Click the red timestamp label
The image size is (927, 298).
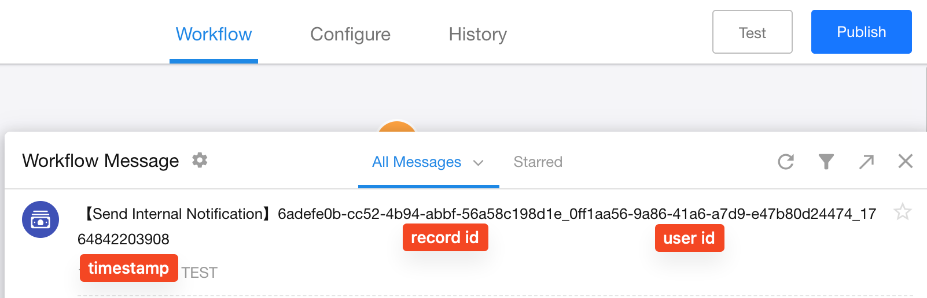(x=128, y=268)
